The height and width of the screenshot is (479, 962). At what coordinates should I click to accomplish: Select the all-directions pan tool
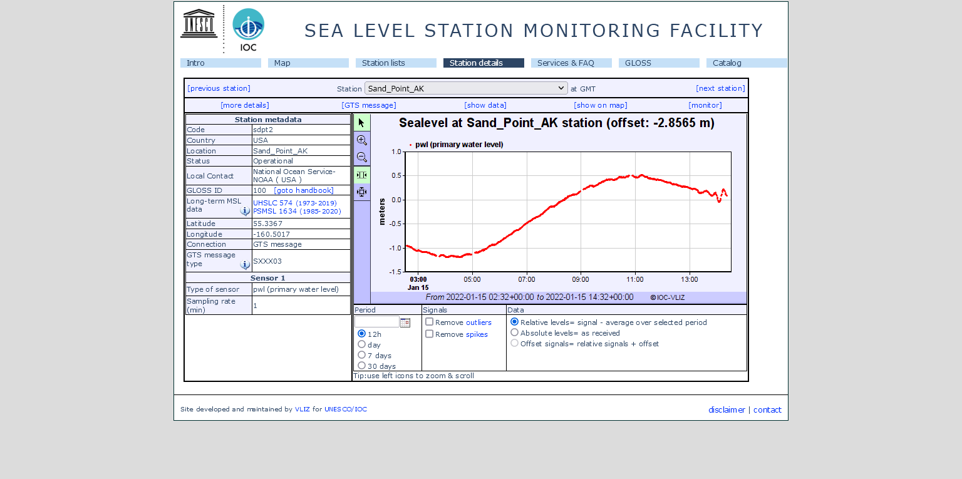pyautogui.click(x=362, y=192)
